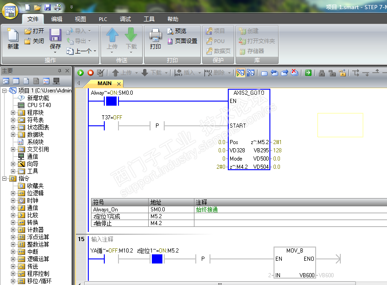
Task: Click the green run PLC icon
Action: pyautogui.click(x=81, y=73)
